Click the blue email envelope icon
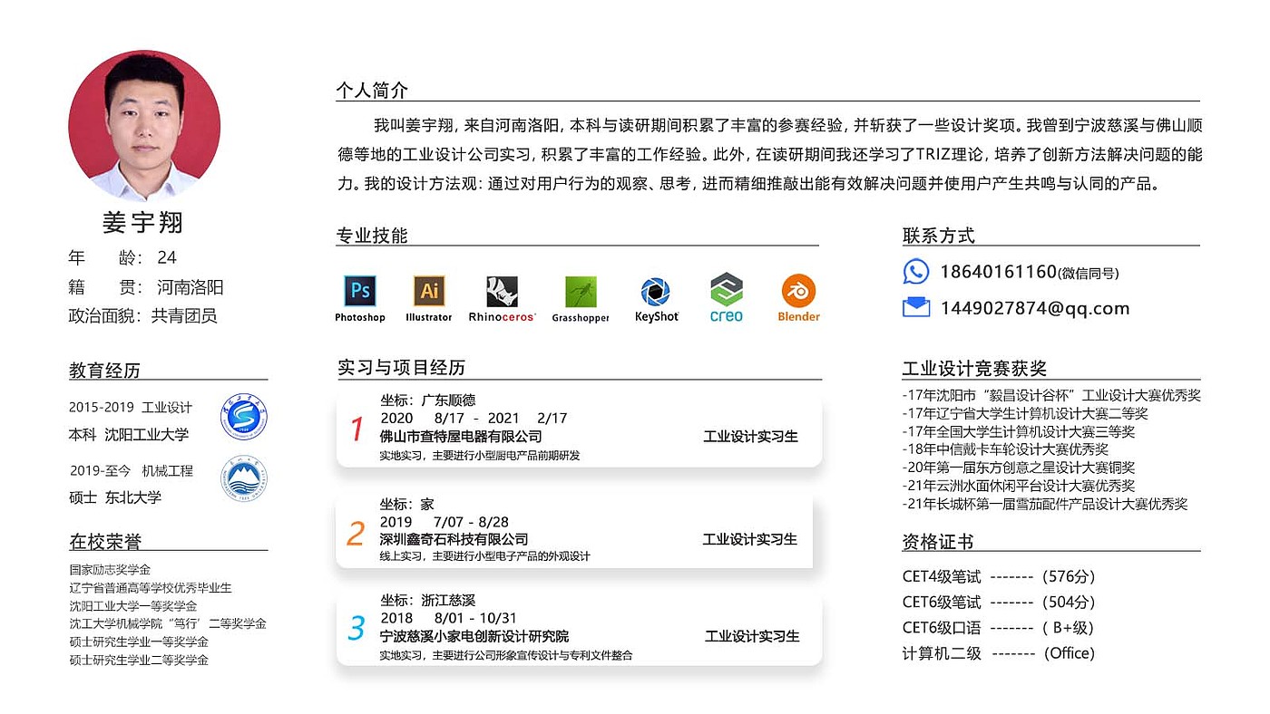 click(916, 307)
